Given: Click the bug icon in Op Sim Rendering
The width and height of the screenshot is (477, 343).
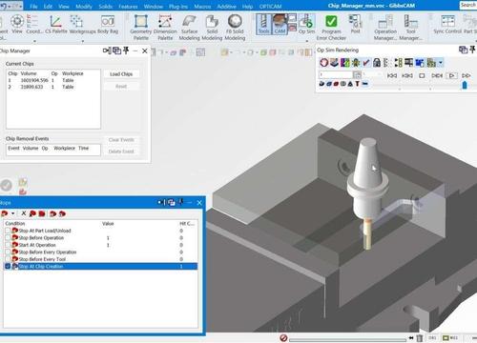Looking at the screenshot, I should 356,63.
